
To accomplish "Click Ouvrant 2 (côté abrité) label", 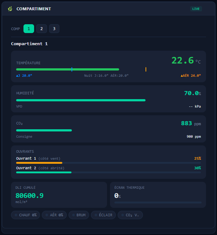I will point(40,168).
